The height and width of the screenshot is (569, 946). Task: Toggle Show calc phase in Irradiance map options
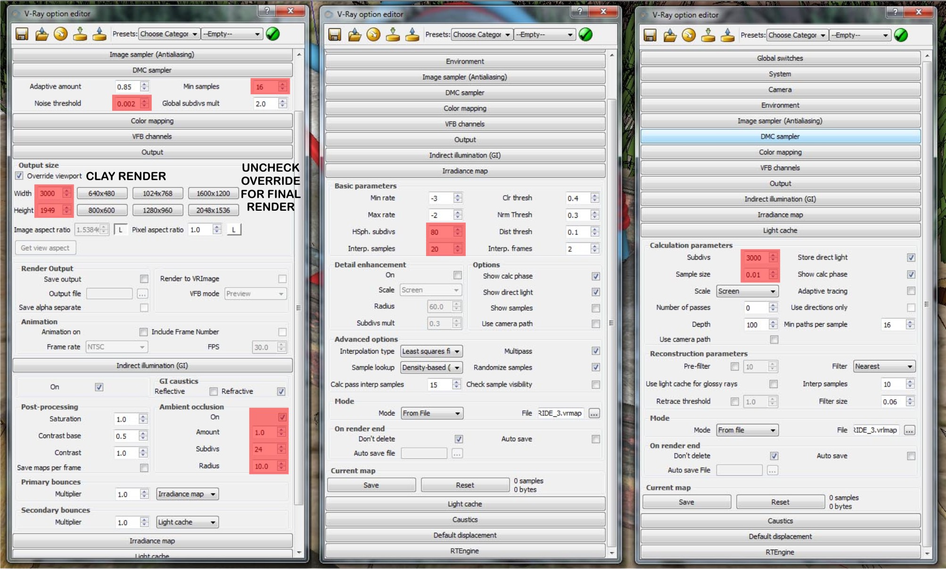click(596, 276)
